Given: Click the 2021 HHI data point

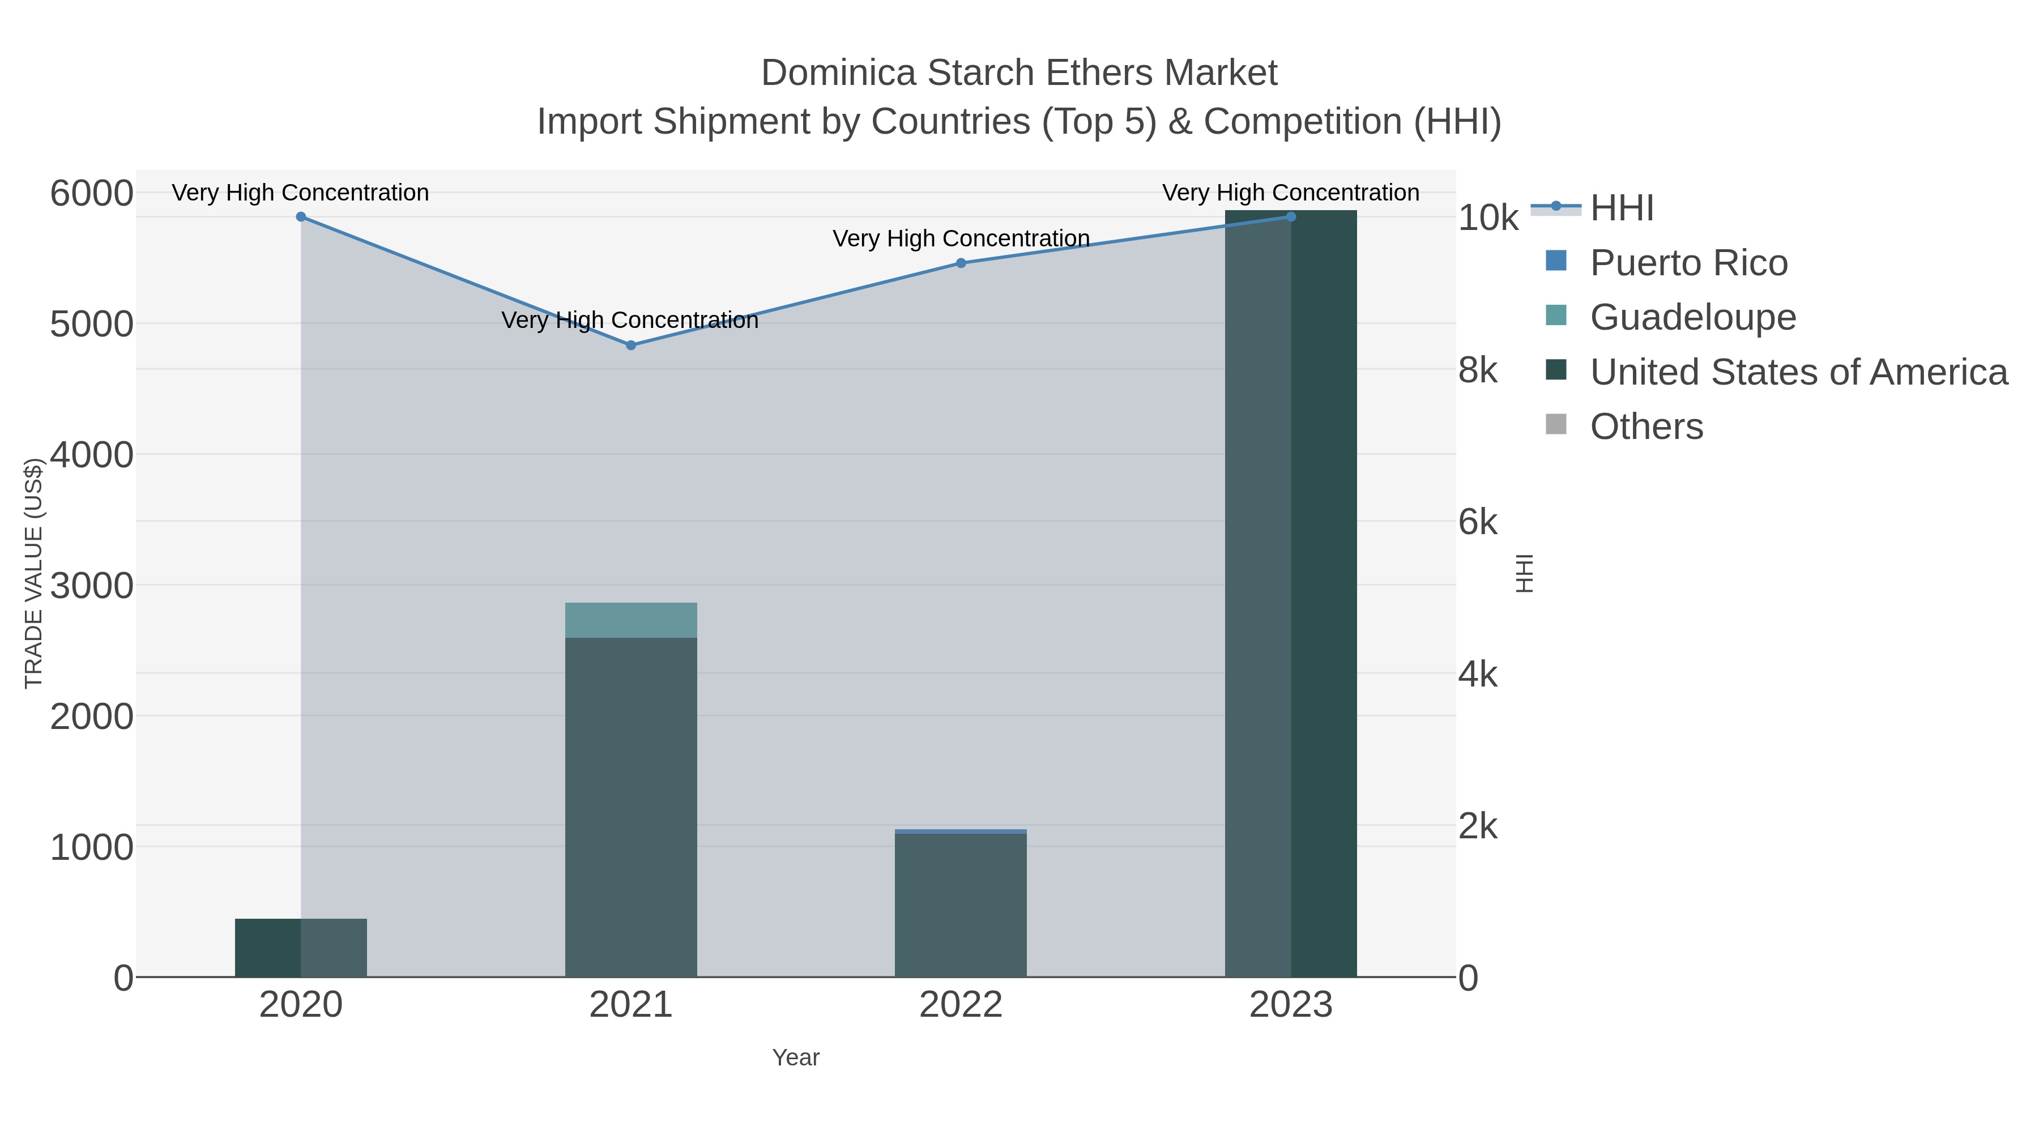Looking at the screenshot, I should coord(631,345).
